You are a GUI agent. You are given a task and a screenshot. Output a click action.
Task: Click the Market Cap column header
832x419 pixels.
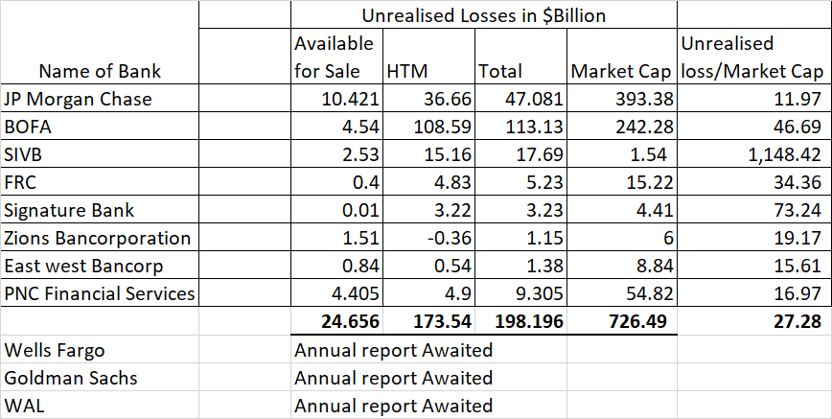621,71
